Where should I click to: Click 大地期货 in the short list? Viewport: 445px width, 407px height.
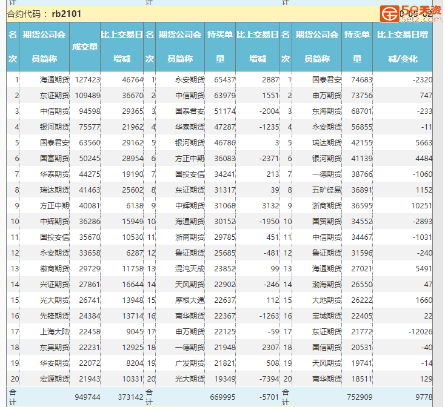[x=327, y=300]
